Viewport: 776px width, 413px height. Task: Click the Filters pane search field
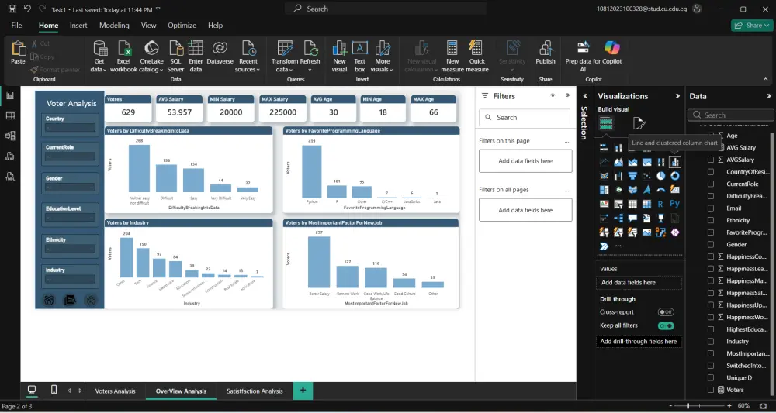point(525,118)
